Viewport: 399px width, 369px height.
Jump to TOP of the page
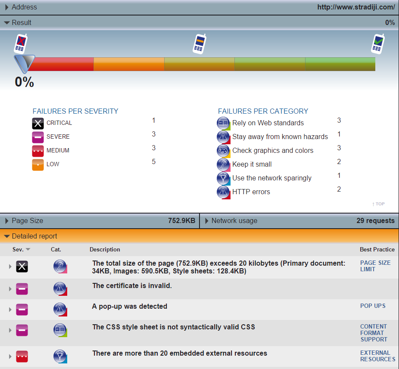point(378,204)
